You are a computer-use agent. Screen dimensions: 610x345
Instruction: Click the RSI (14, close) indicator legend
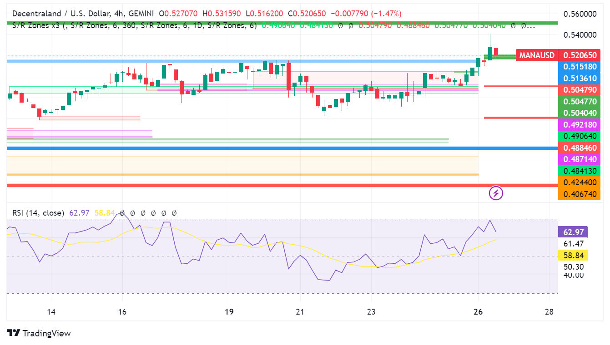pyautogui.click(x=39, y=212)
